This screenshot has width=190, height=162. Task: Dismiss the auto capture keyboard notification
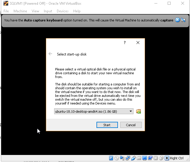coord(177,20)
